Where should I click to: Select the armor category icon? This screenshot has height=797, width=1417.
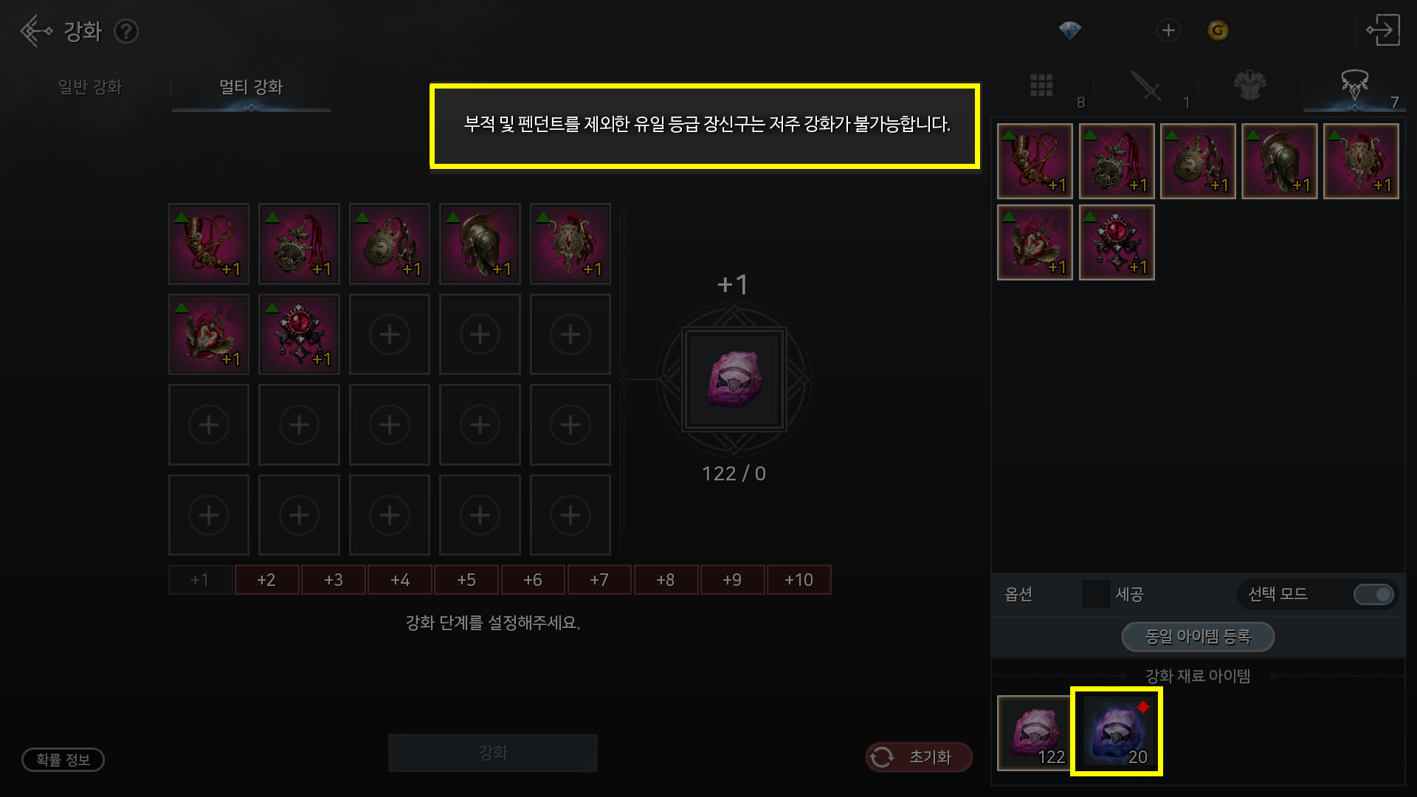coord(1249,86)
